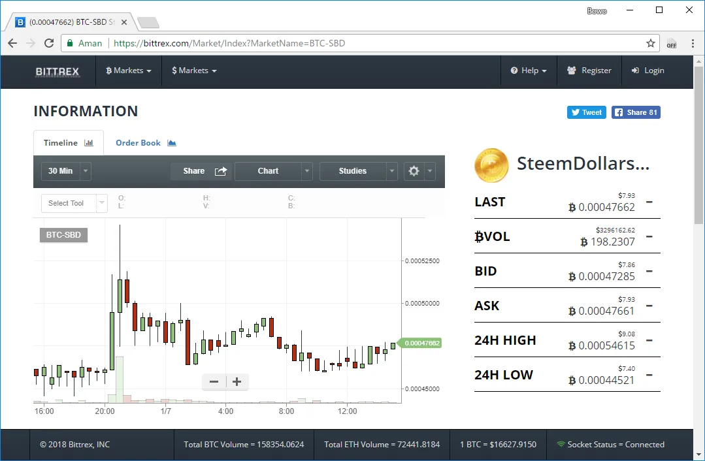The width and height of the screenshot is (705, 461).
Task: Click the OFF extension icon
Action: click(671, 43)
